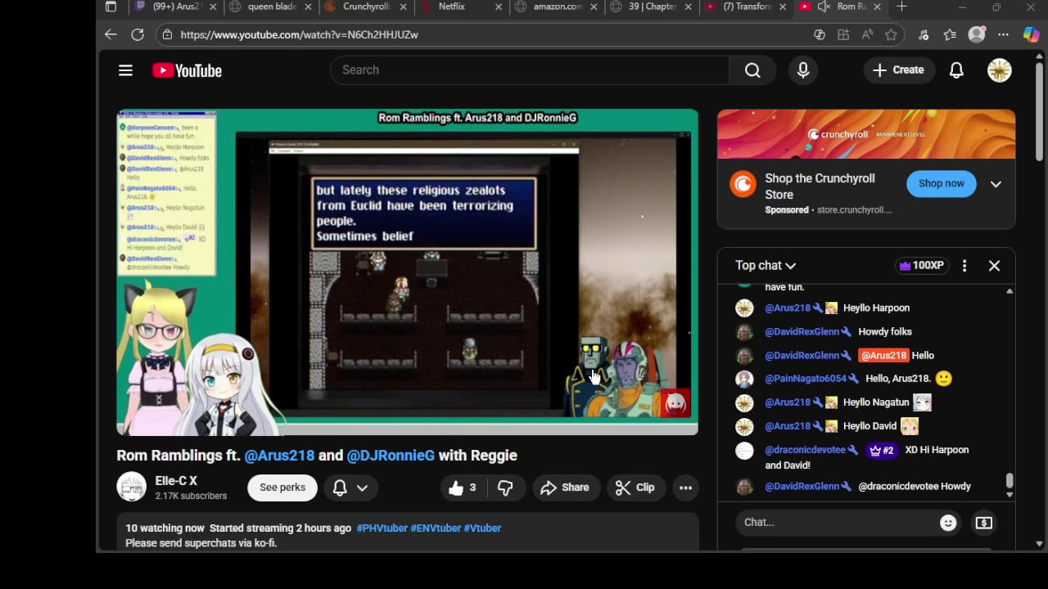Click the browser address bar URL
The height and width of the screenshot is (589, 1048).
[299, 35]
